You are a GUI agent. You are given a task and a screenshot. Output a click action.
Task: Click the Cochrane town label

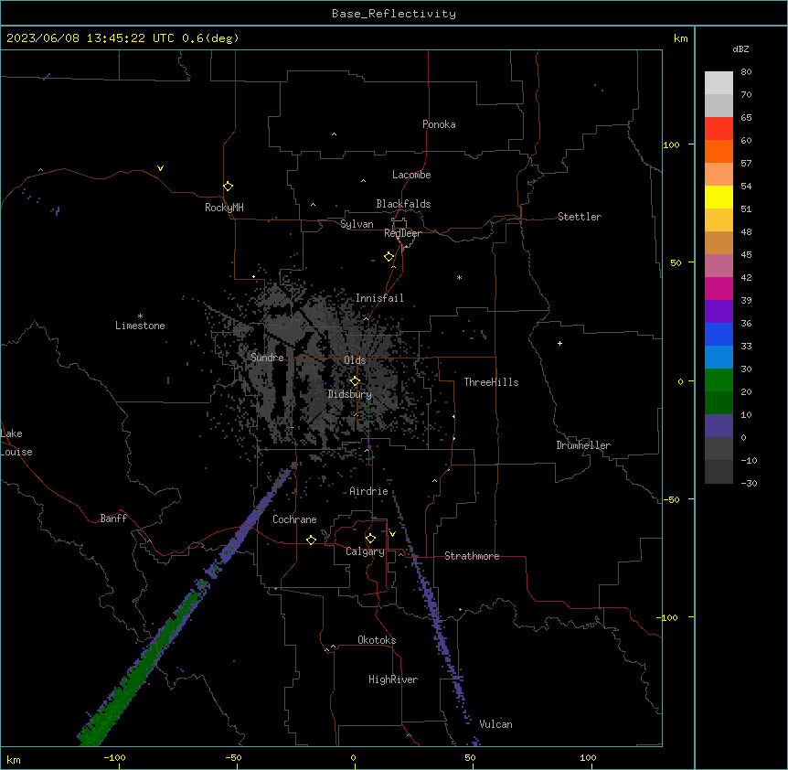coord(294,519)
